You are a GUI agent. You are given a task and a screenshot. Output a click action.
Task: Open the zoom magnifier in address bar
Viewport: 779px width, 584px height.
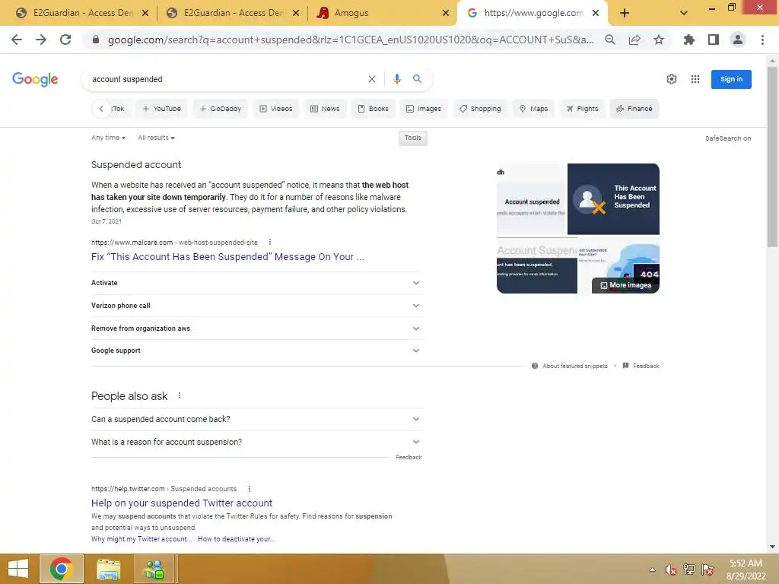pos(610,40)
